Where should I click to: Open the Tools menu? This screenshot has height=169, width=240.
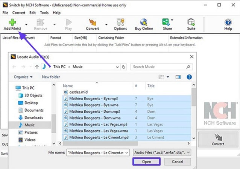[x=44, y=13]
